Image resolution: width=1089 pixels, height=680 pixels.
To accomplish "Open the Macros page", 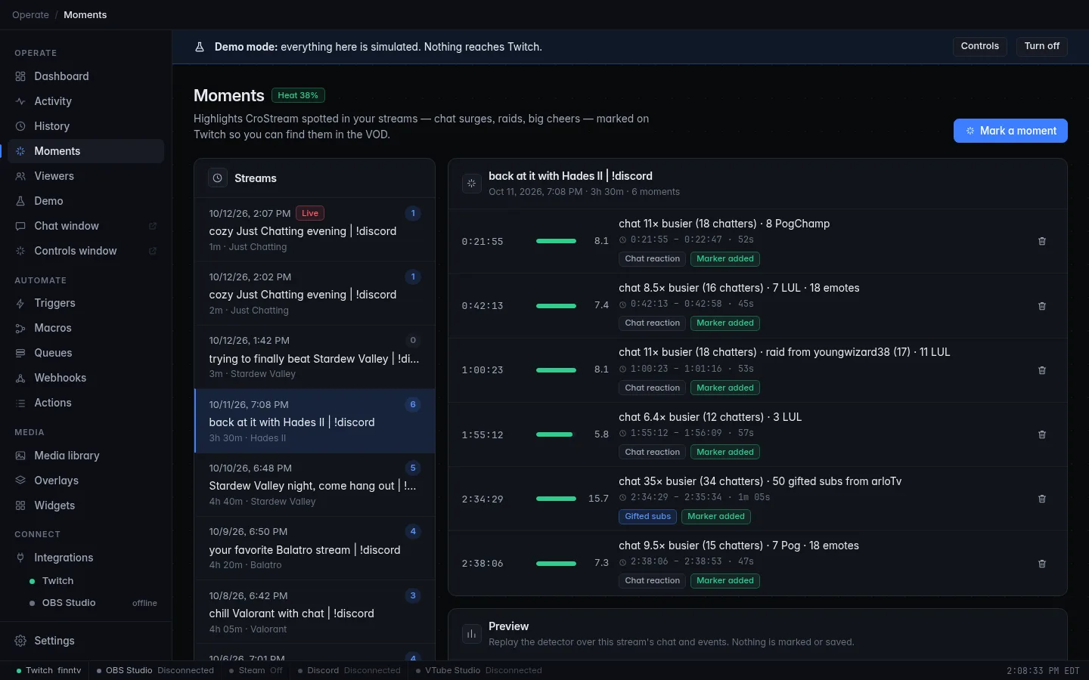I will pos(85,328).
